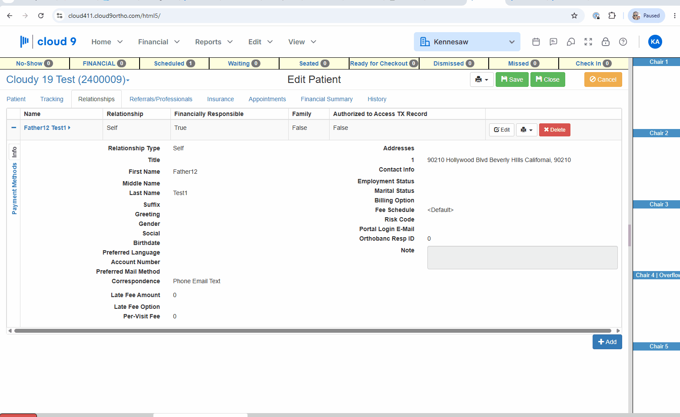This screenshot has height=417, width=680.
Task: Open the Check In status filter
Action: tap(593, 63)
